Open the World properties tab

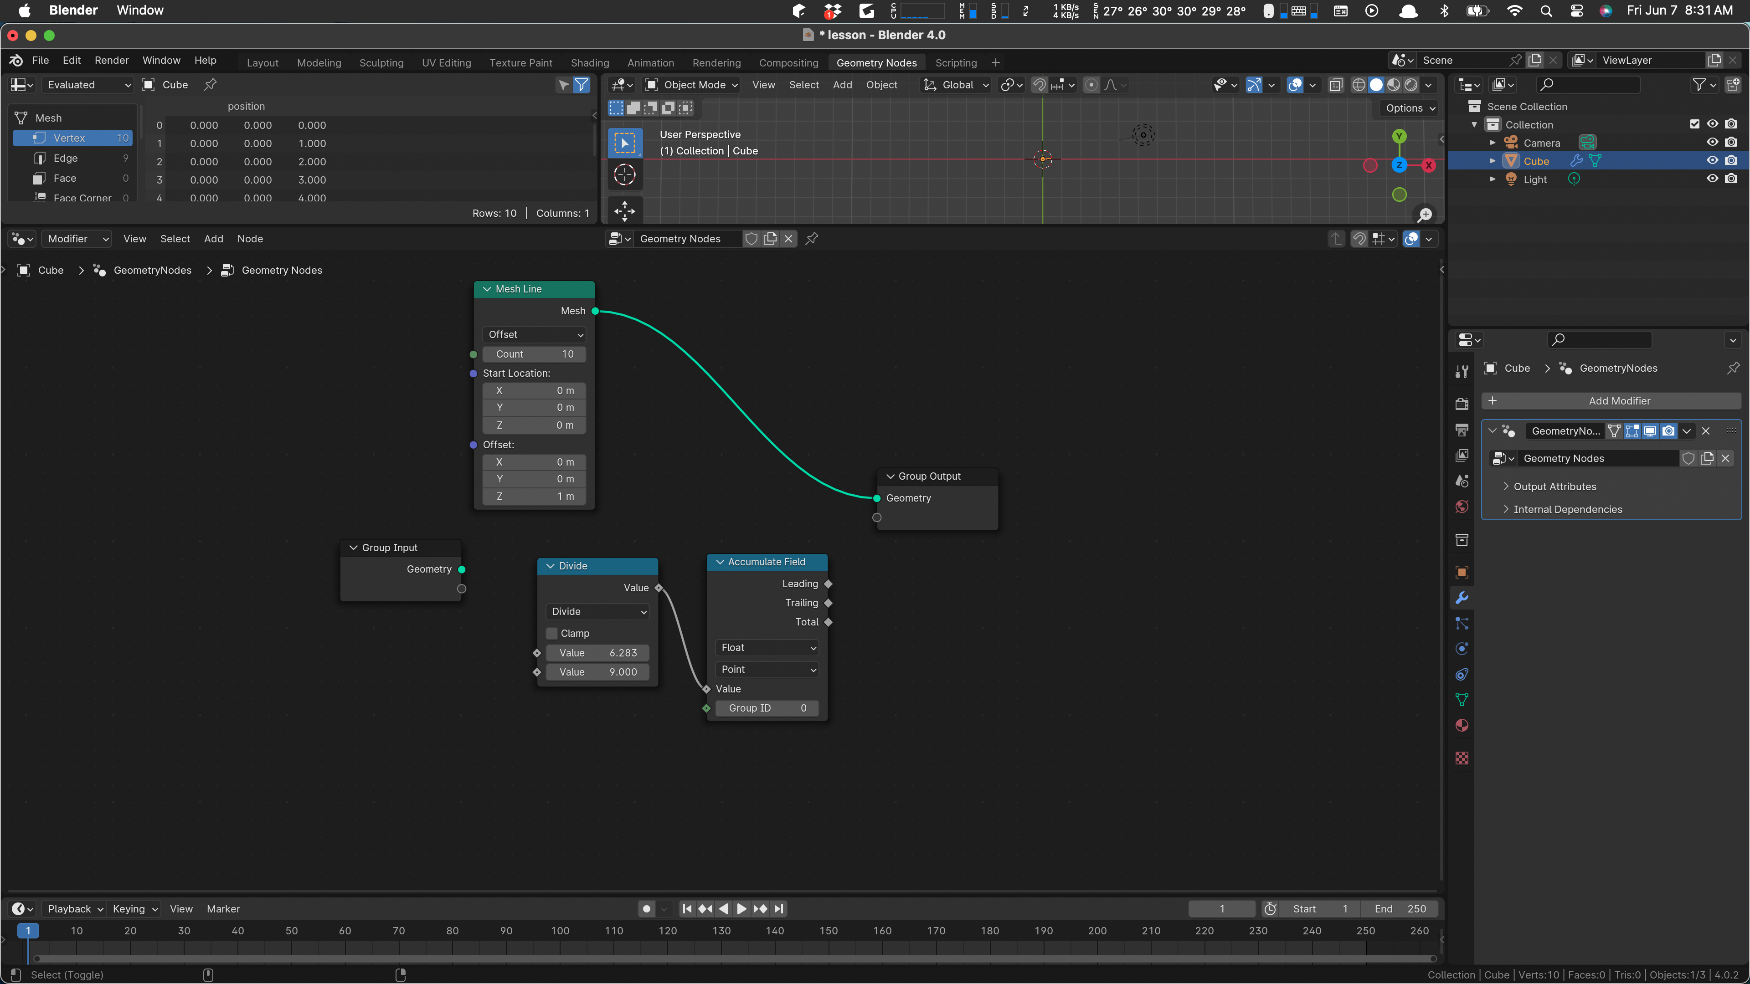(1462, 507)
